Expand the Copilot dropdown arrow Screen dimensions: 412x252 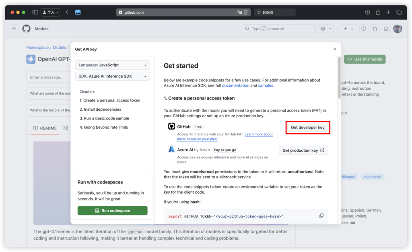(x=330, y=29)
